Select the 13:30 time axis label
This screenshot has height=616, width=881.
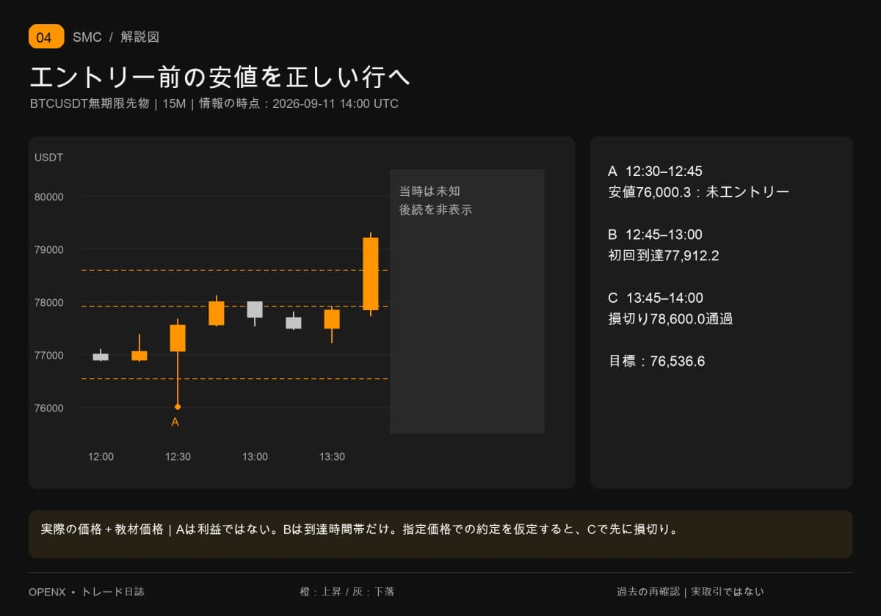[x=332, y=456]
